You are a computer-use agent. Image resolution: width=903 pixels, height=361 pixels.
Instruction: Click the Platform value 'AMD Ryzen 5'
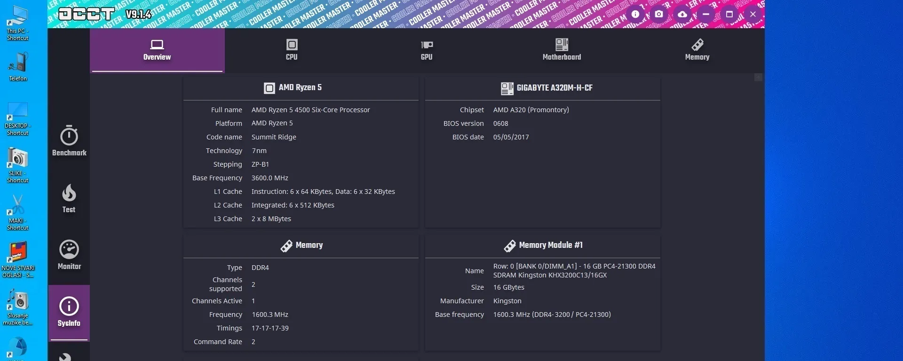(x=272, y=123)
